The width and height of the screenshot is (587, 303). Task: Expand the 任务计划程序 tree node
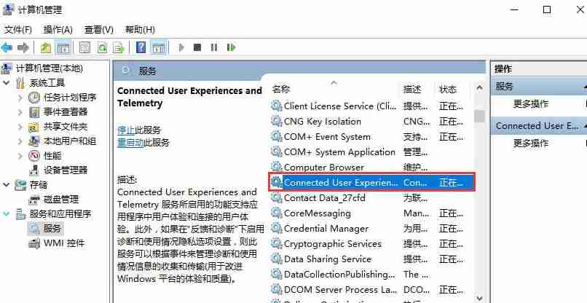[20, 98]
